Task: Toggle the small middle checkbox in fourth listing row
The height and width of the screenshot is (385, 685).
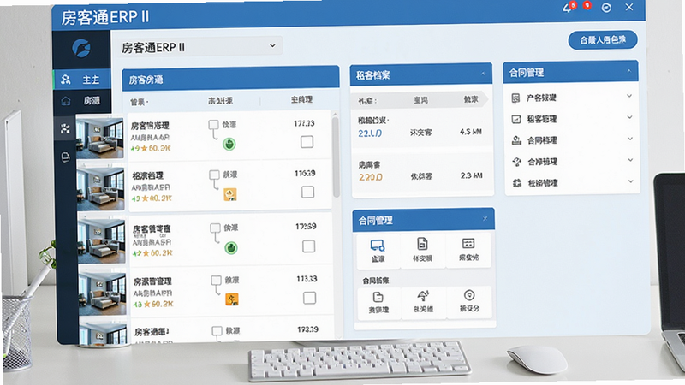Action: [216, 281]
